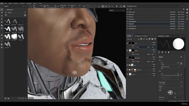Screen dimensions: 189x106
Task: Switch to Texture Set Settings tab
Action: coord(141,36)
